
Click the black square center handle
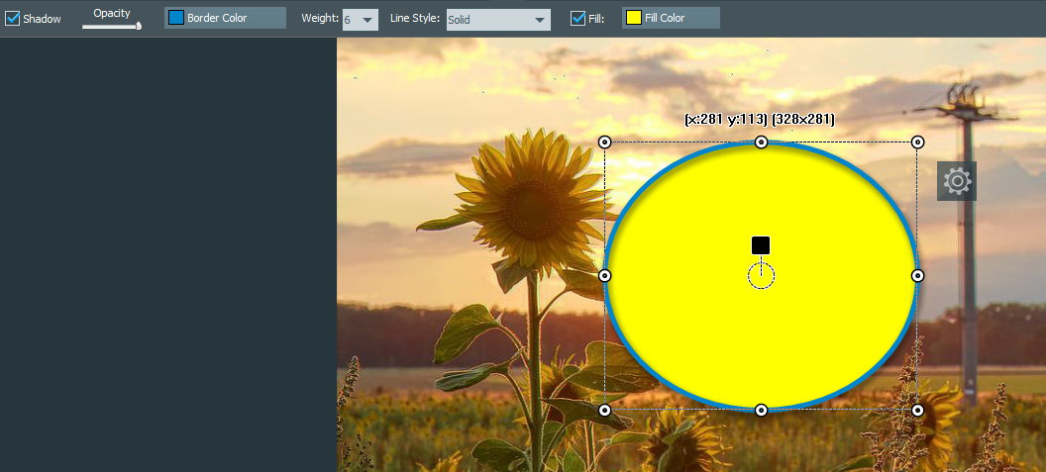[761, 245]
